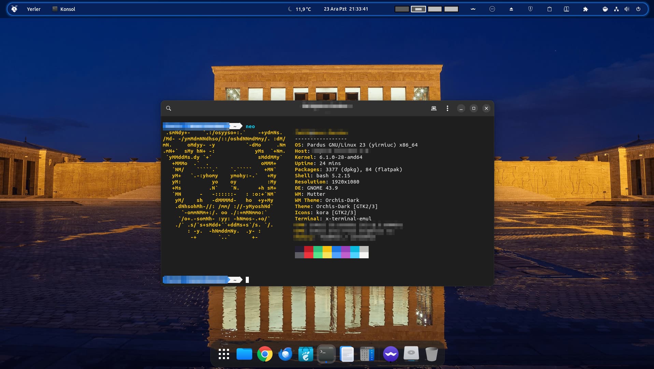Minimize the terminal window
Image resolution: width=654 pixels, height=369 pixels.
point(461,108)
